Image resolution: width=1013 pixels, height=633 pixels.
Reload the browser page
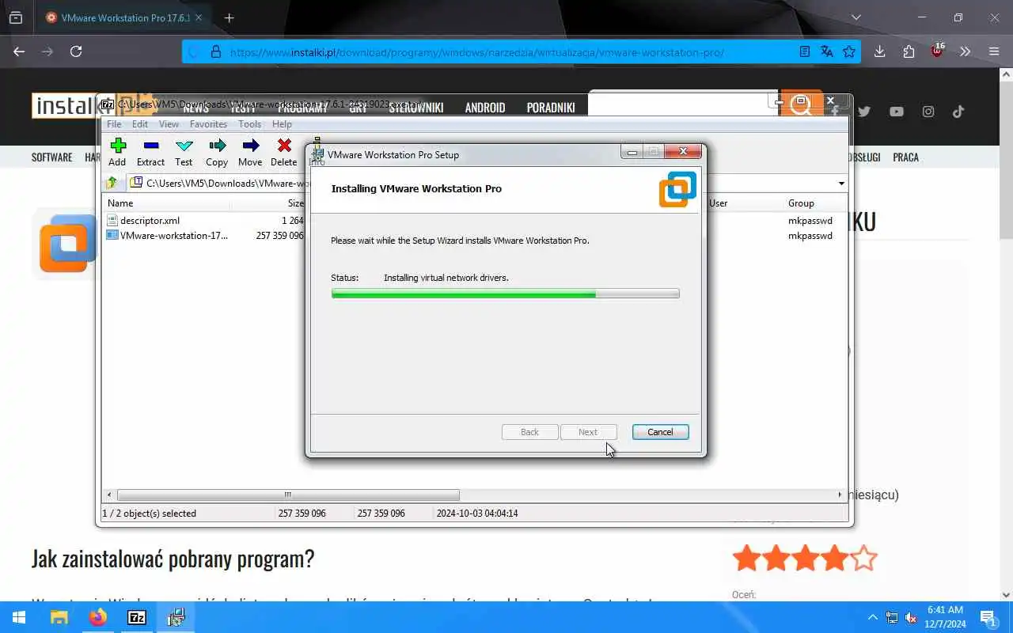click(76, 51)
